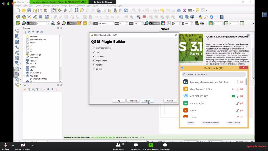Click the <Previous button

(x=133, y=101)
